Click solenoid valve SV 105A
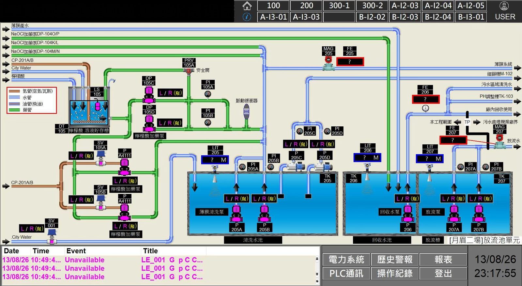This screenshot has width=522, height=286. click(x=101, y=158)
